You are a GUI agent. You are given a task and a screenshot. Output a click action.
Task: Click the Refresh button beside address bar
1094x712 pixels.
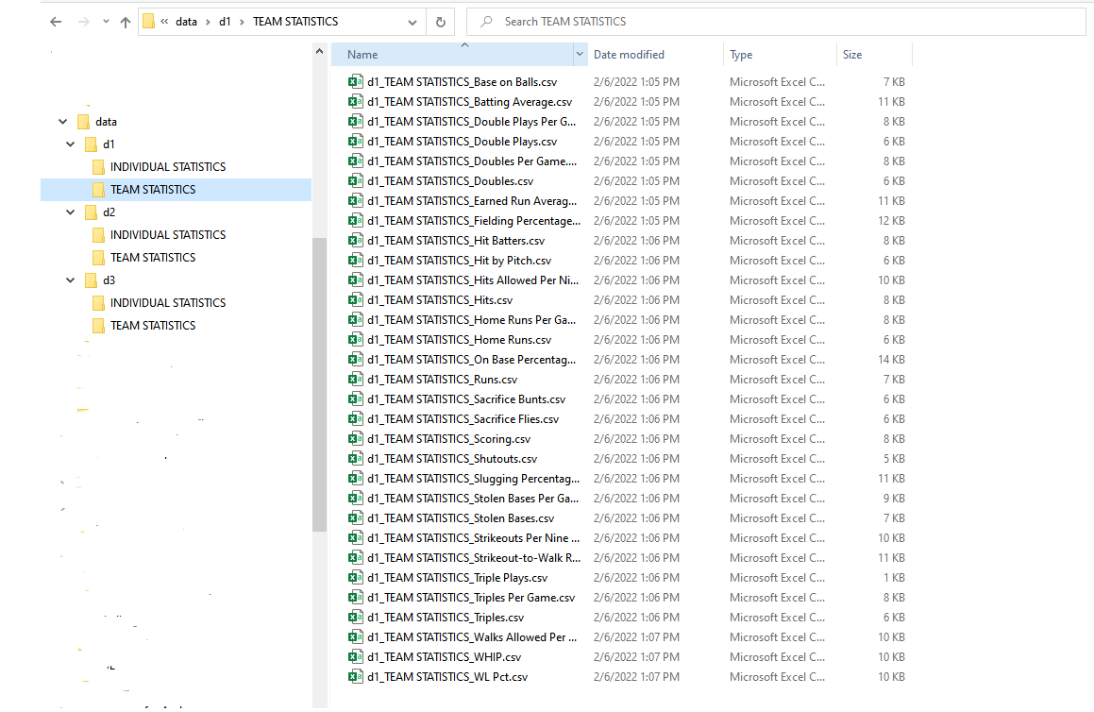[x=440, y=22]
